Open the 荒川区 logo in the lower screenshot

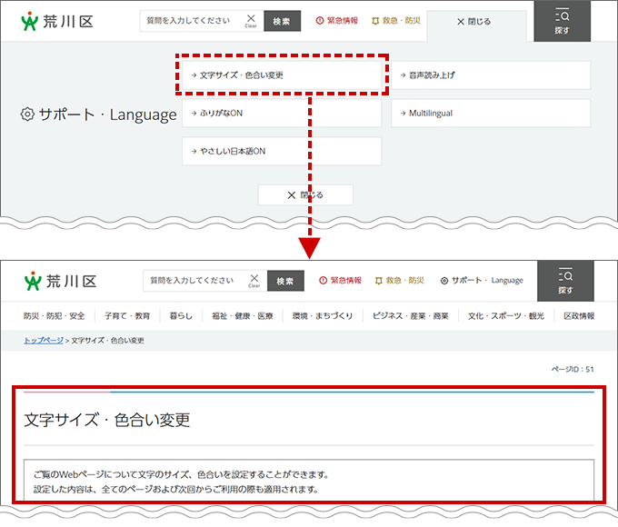pos(60,281)
